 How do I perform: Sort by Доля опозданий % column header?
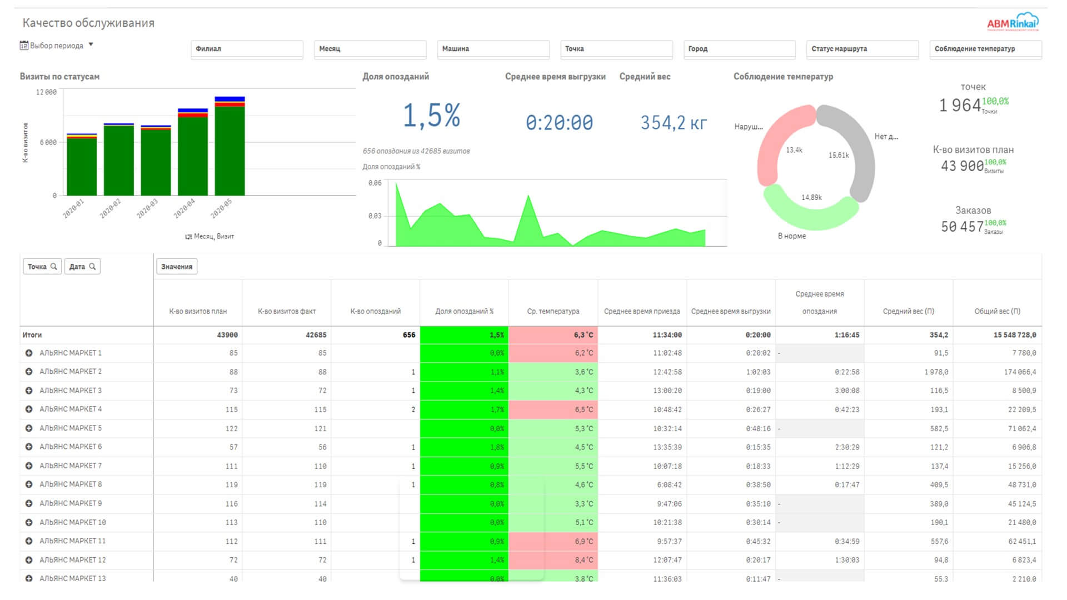pos(465,312)
